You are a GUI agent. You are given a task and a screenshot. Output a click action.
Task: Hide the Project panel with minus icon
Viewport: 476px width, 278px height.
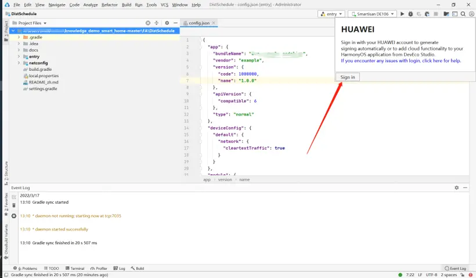tap(175, 23)
